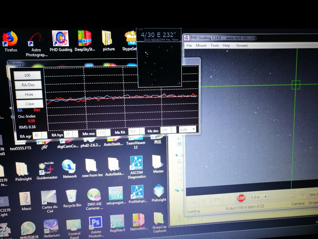Viewport: 318px width, 239px height.
Task: Open the Astro Photograp... desktop shortcut
Action: pos(36,45)
